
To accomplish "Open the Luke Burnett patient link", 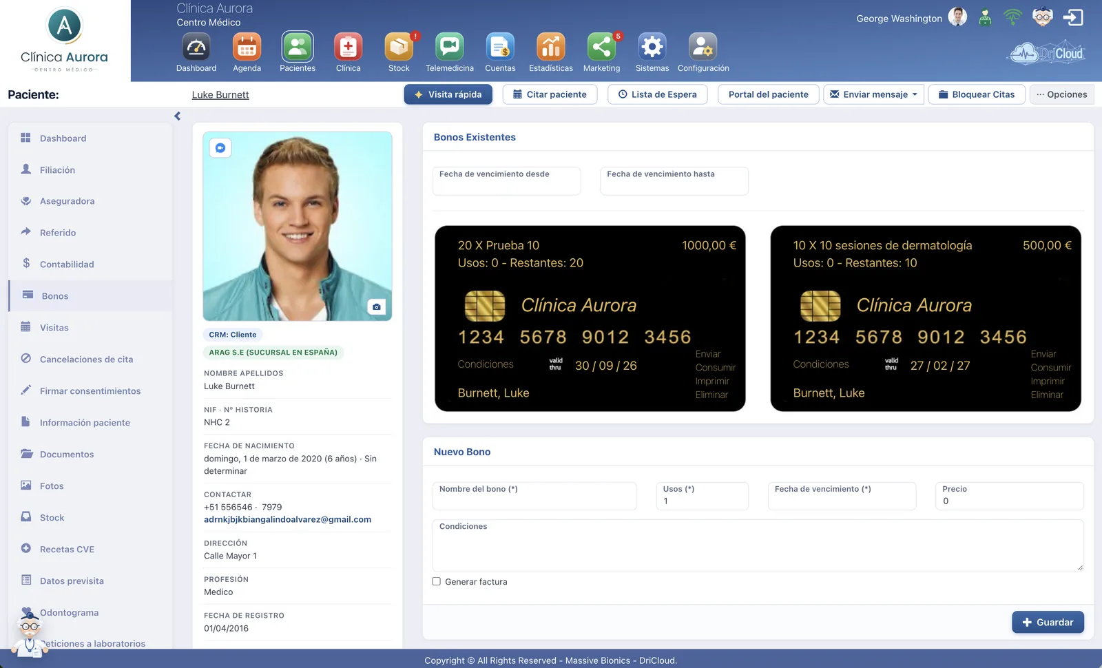I will point(220,95).
